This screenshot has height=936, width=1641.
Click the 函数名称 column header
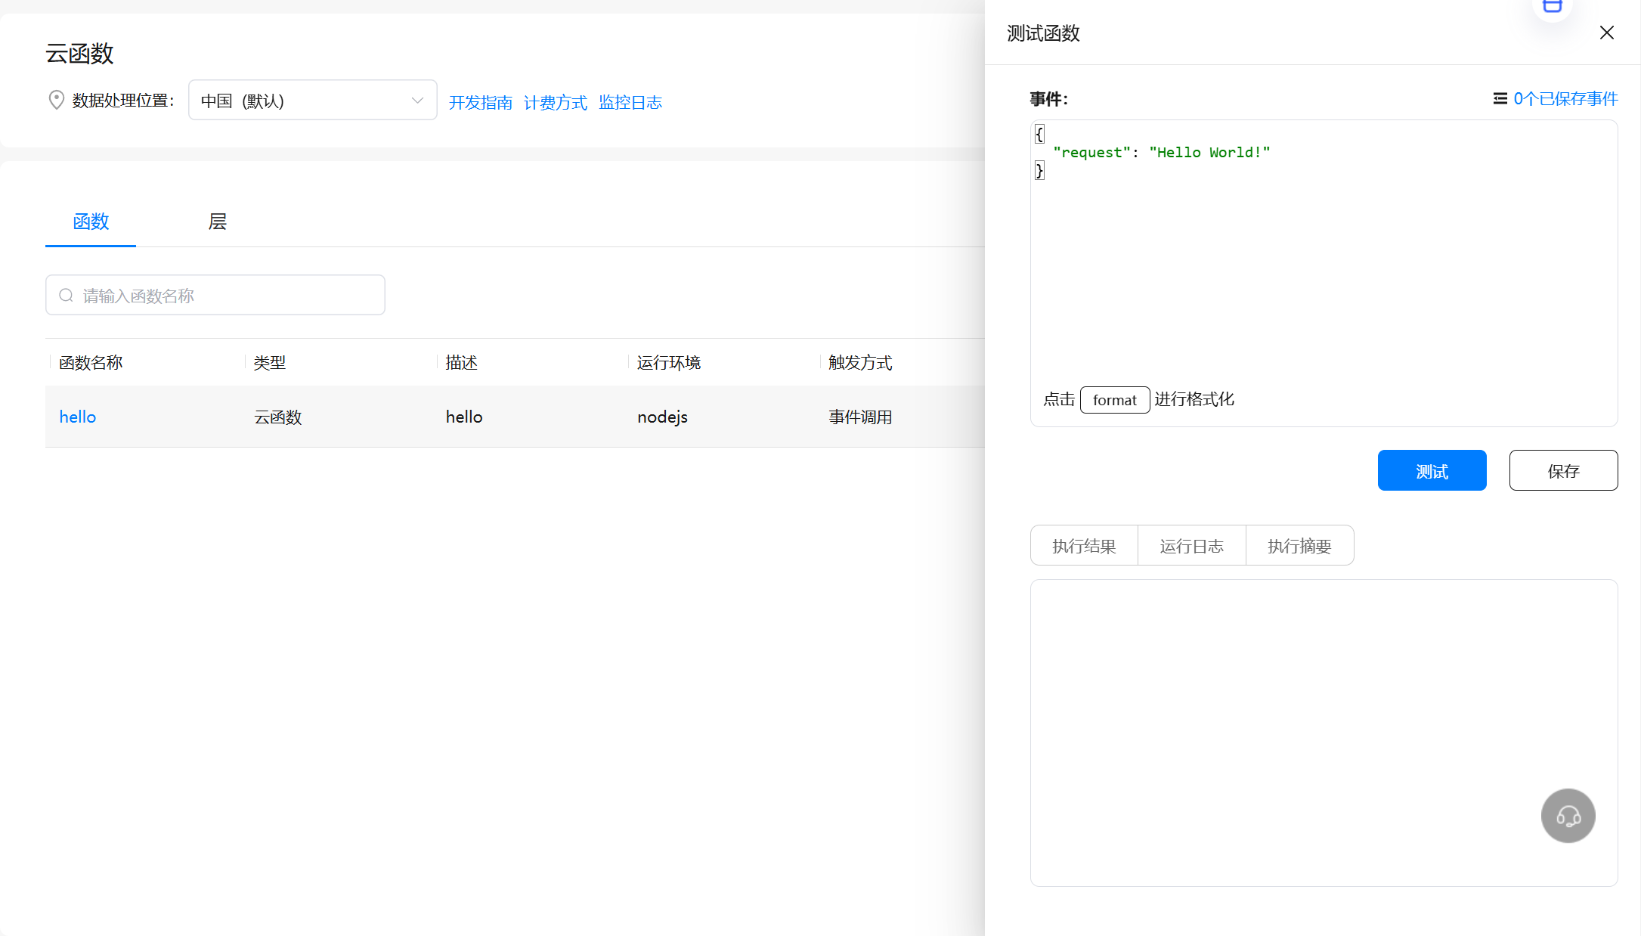[x=91, y=362]
